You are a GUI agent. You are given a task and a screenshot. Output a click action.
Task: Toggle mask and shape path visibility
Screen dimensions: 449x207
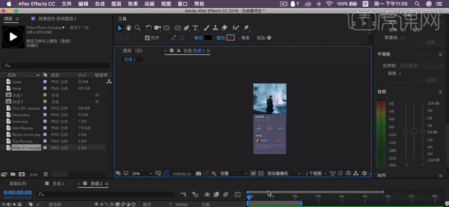[167, 173]
